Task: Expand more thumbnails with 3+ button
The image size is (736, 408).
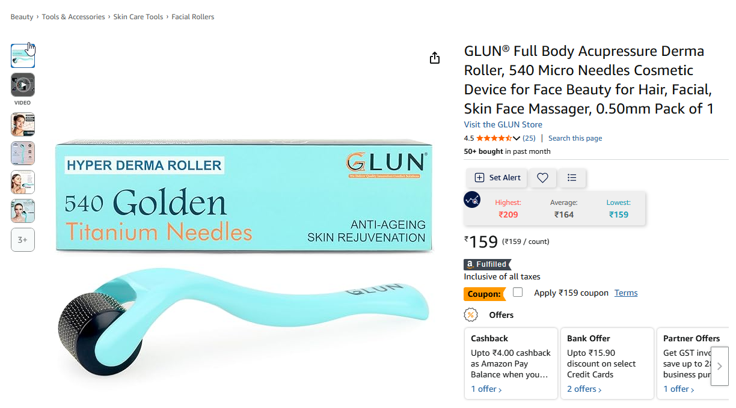Action: pos(23,240)
